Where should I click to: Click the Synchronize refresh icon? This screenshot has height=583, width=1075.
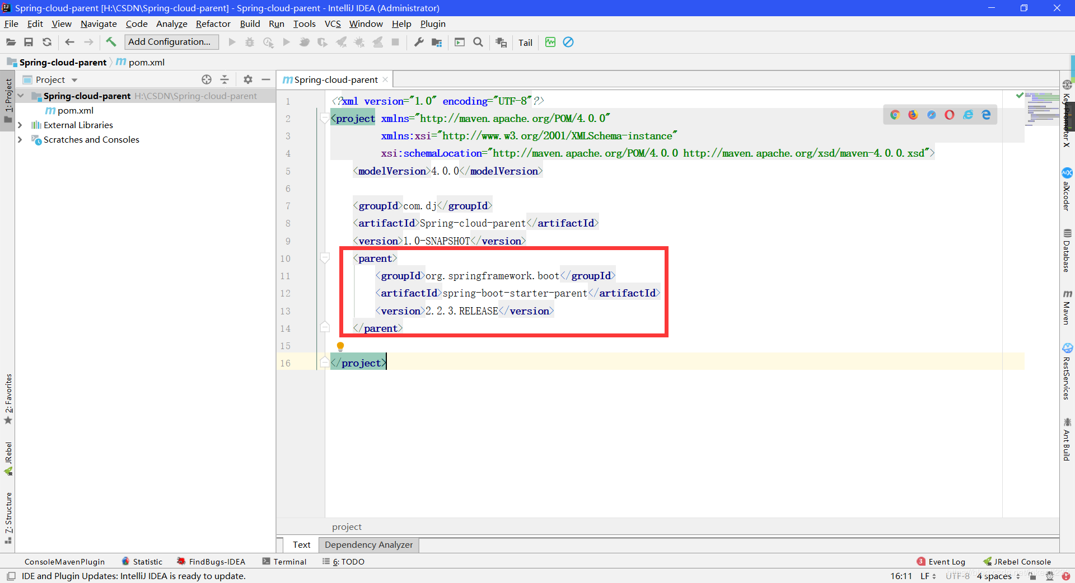pyautogui.click(x=47, y=42)
